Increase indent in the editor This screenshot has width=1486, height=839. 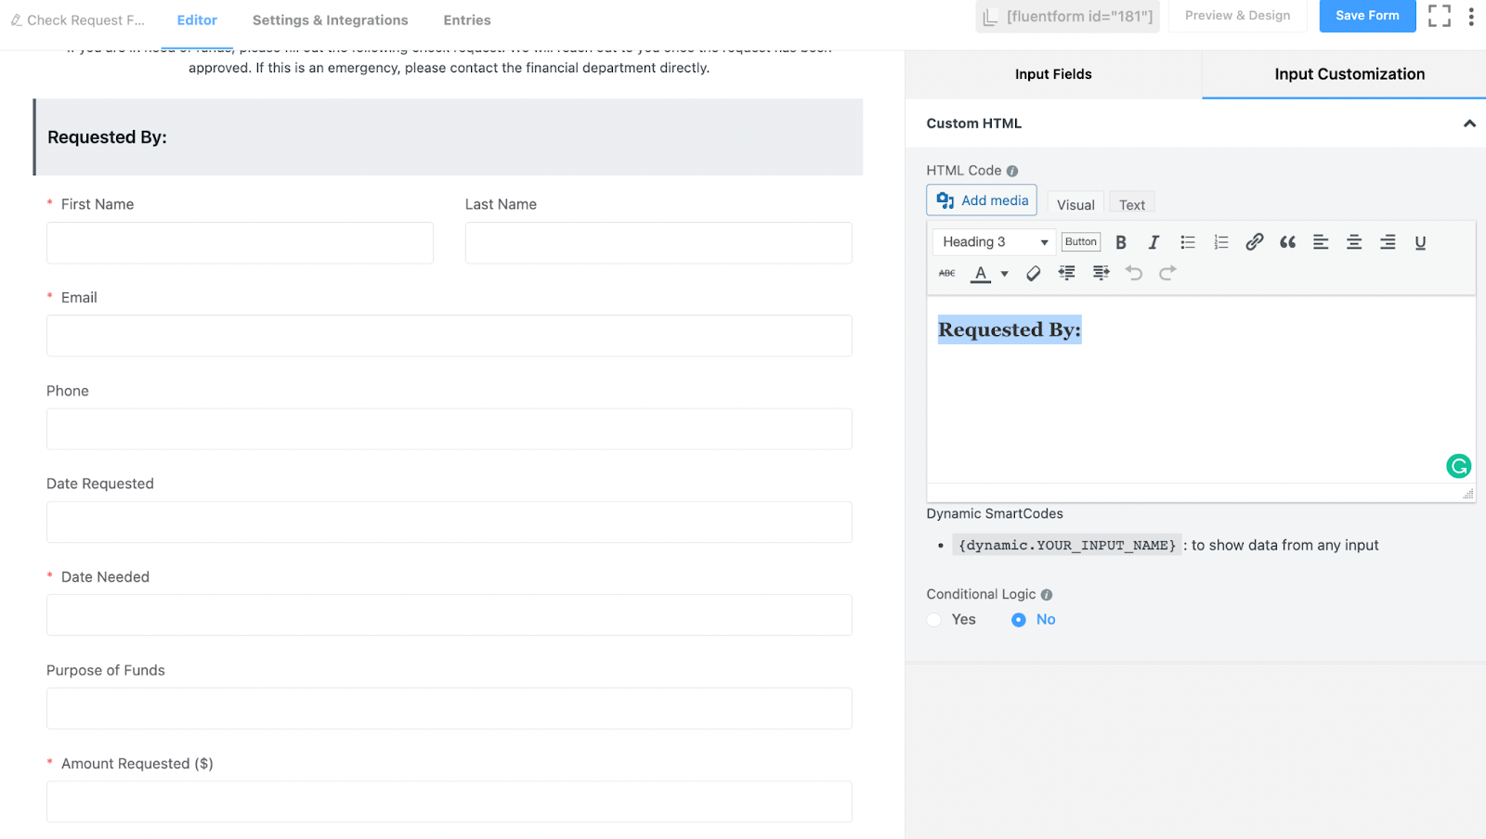coord(1101,273)
